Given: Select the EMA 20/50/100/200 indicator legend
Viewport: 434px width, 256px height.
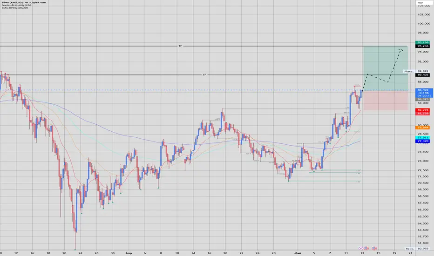Looking at the screenshot, I should [x=15, y=8].
